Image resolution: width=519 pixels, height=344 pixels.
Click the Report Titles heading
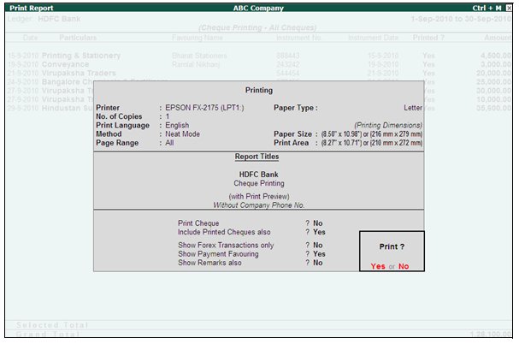[x=257, y=157]
